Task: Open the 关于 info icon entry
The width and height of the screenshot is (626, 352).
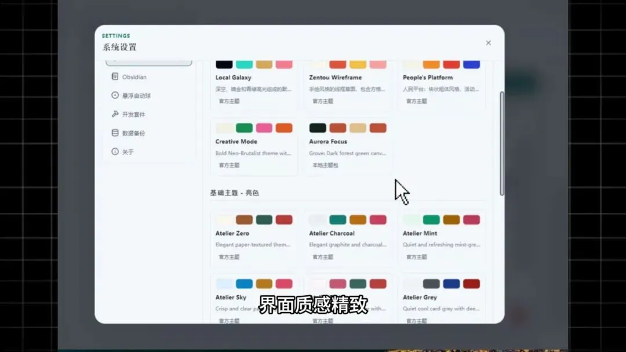Action: [x=115, y=152]
